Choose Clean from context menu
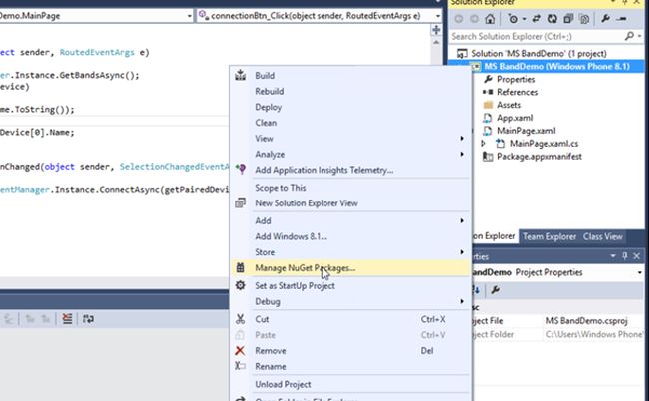Image resolution: width=649 pixels, height=401 pixels. (351, 123)
